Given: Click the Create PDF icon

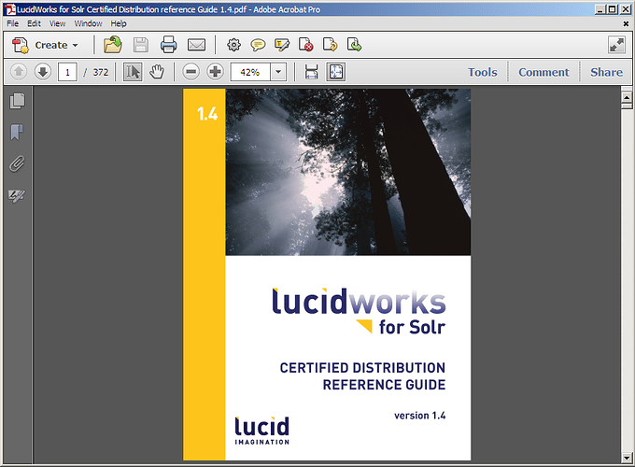Looking at the screenshot, I should [21, 45].
